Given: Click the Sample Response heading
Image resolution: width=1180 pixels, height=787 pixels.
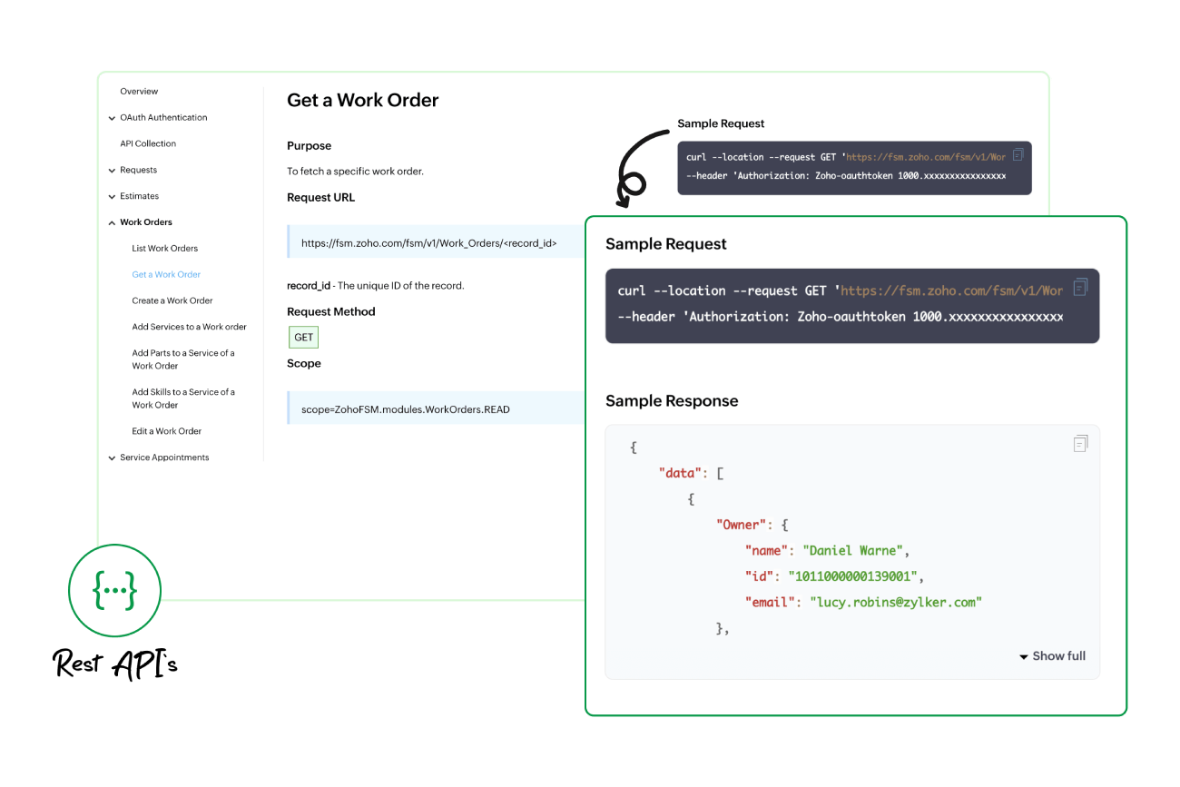Looking at the screenshot, I should (x=672, y=401).
